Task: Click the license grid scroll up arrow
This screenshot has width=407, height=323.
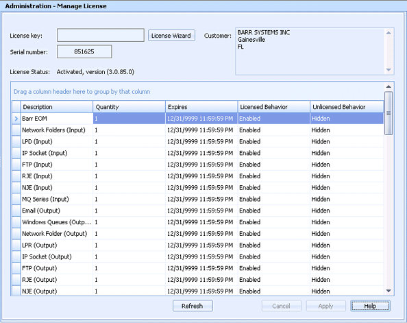Action: (x=388, y=86)
